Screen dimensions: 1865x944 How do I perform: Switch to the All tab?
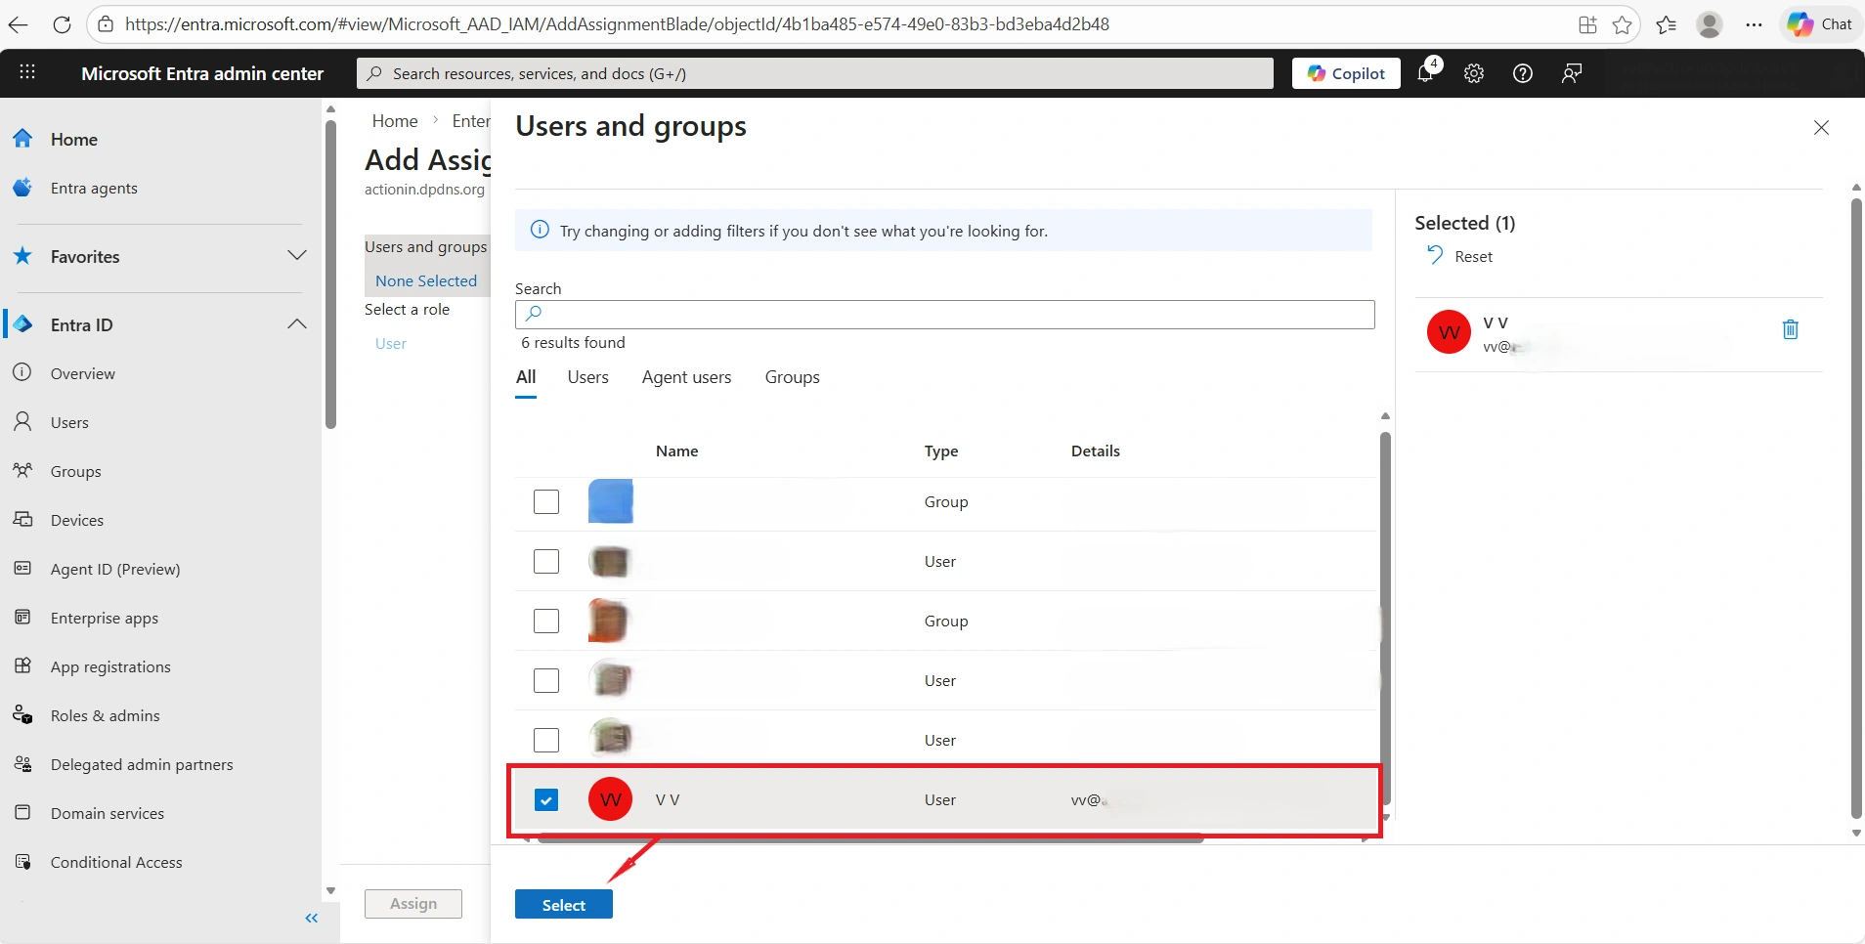click(526, 377)
